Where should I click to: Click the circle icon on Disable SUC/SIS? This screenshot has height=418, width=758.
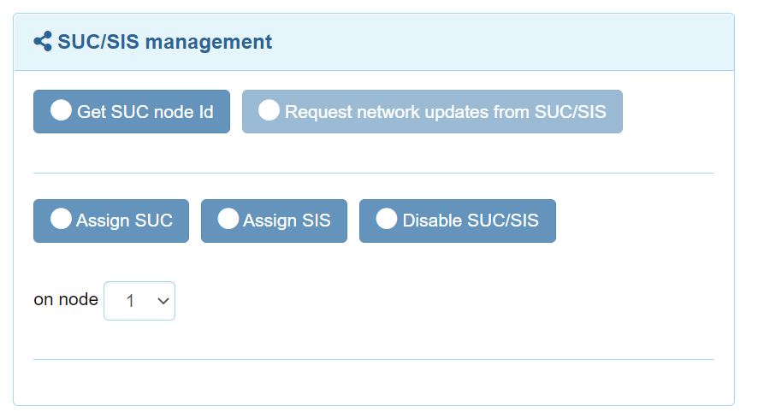coord(387,220)
